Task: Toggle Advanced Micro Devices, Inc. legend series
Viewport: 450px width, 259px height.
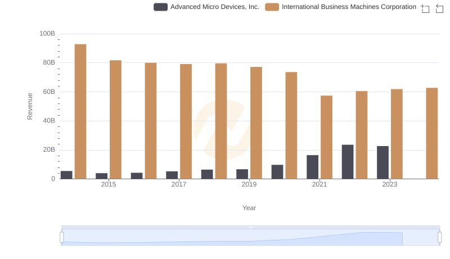Action: (206, 7)
